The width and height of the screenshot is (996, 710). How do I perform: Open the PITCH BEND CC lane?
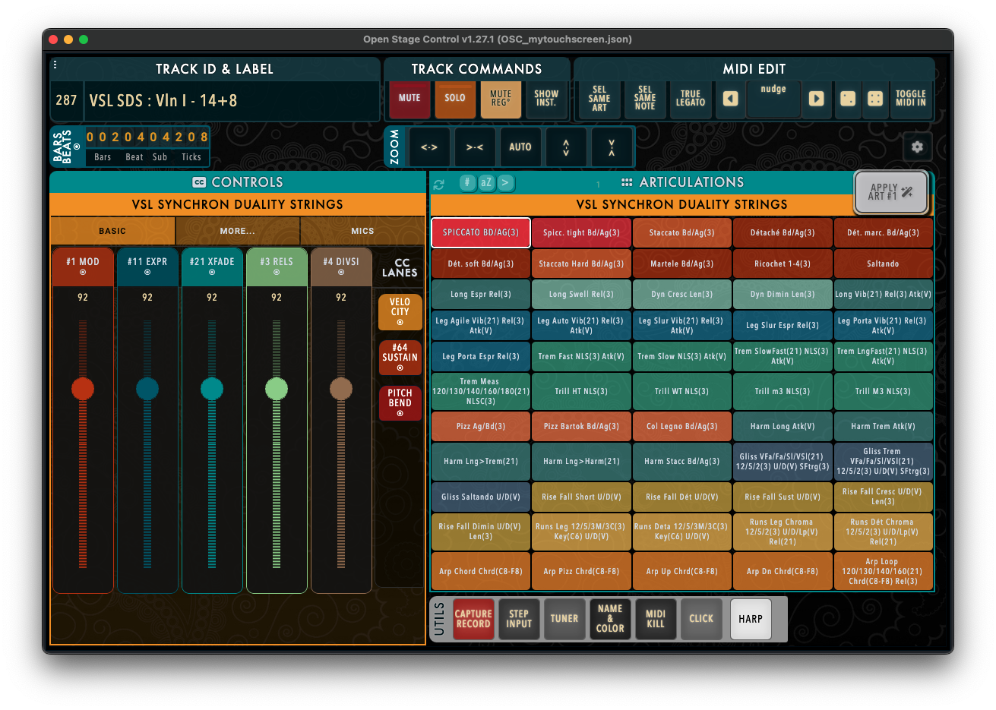400,402
